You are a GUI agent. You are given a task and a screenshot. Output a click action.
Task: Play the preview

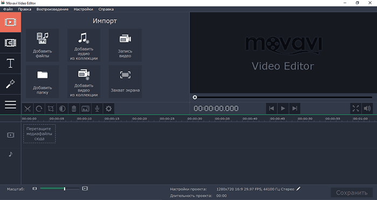tap(283, 109)
